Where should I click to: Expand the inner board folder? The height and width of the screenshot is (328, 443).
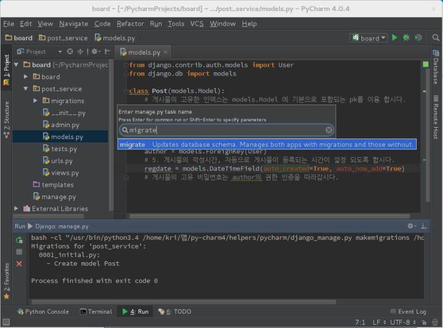pyautogui.click(x=26, y=77)
